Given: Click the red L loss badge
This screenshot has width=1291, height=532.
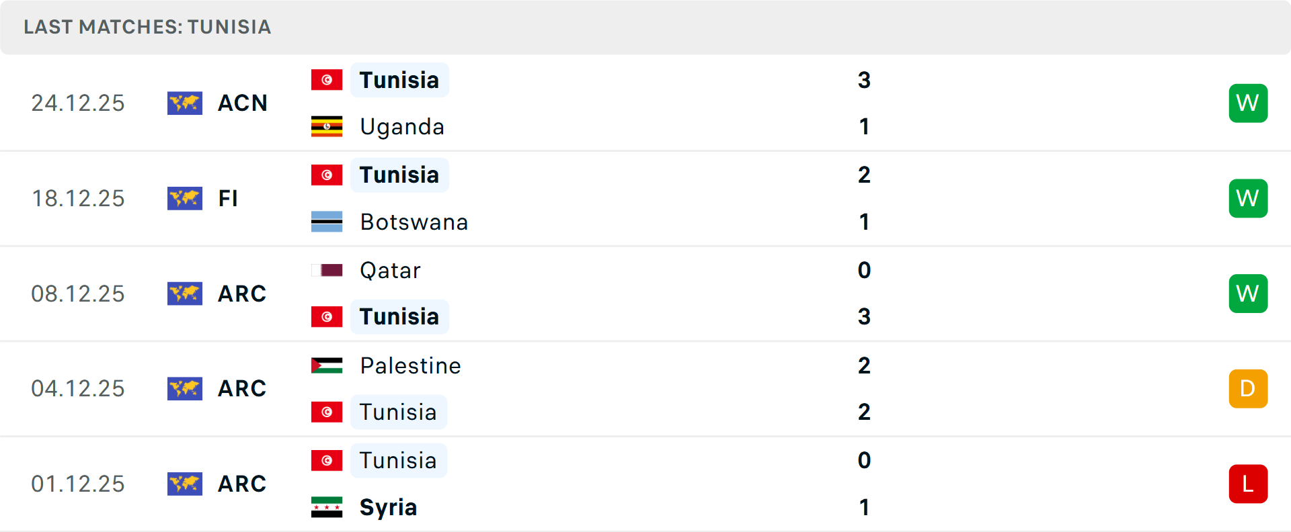Looking at the screenshot, I should pyautogui.click(x=1248, y=484).
